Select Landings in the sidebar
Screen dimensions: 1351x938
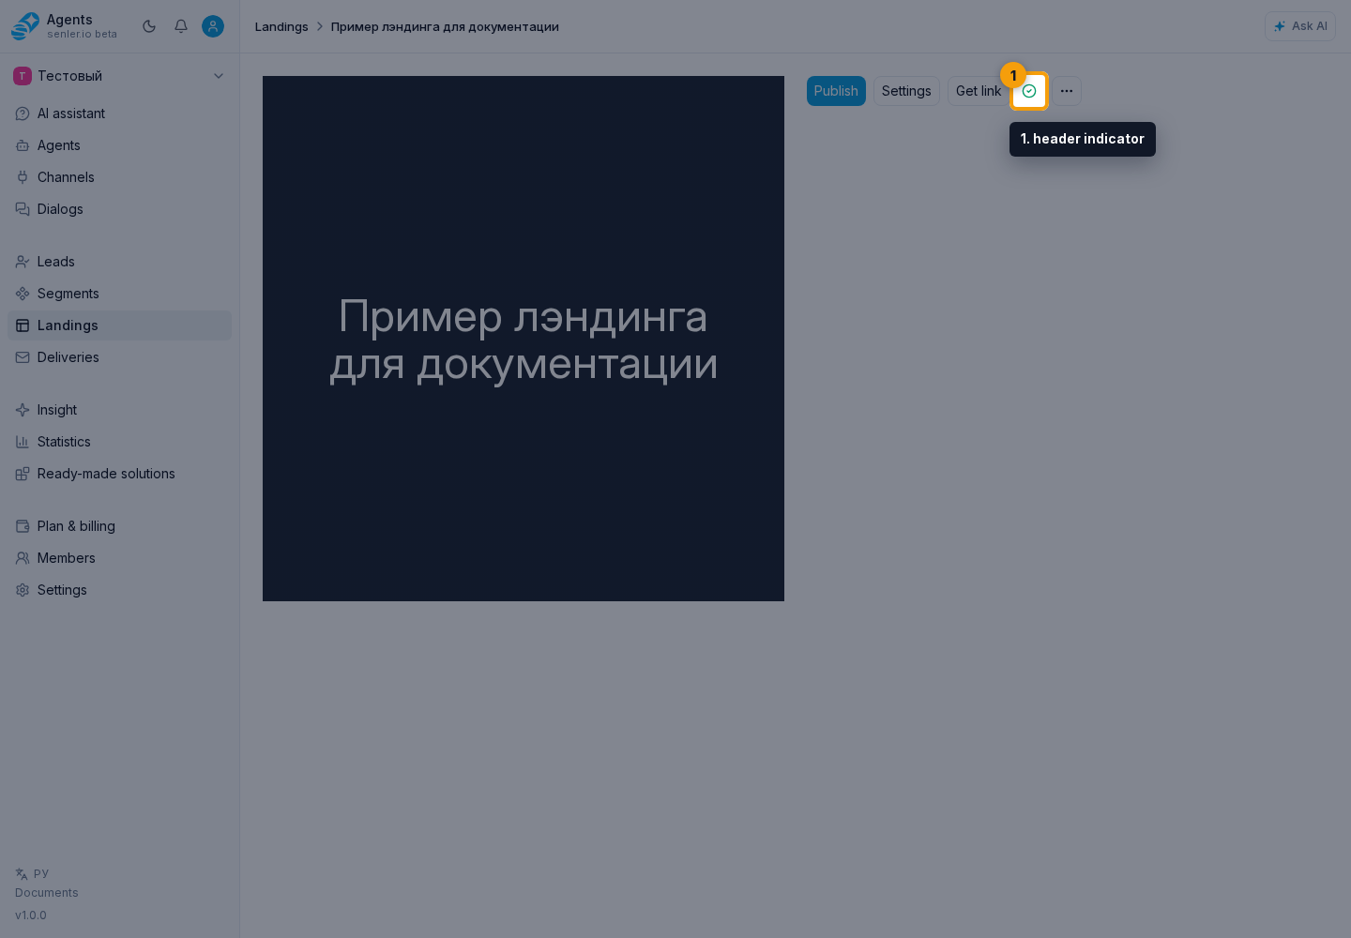click(x=119, y=325)
